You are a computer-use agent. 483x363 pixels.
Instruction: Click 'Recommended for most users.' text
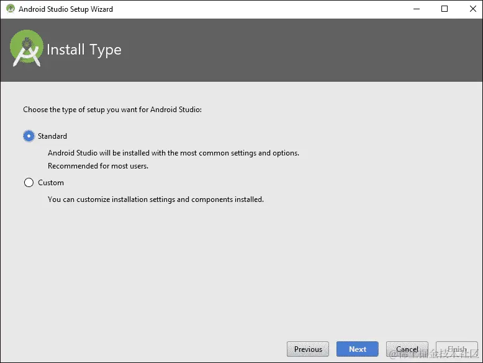[98, 166]
